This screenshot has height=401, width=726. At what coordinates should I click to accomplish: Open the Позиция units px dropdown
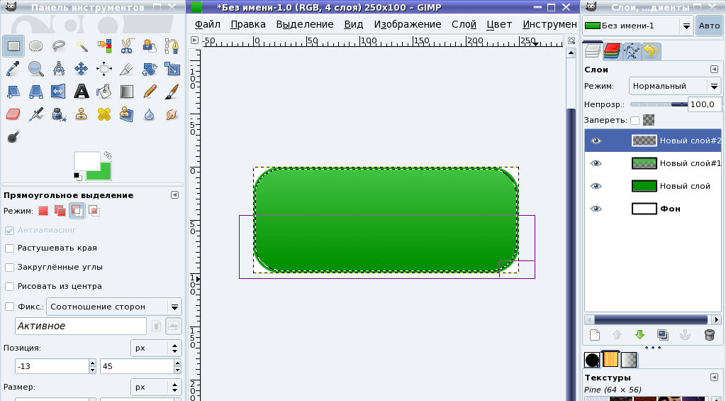[156, 348]
